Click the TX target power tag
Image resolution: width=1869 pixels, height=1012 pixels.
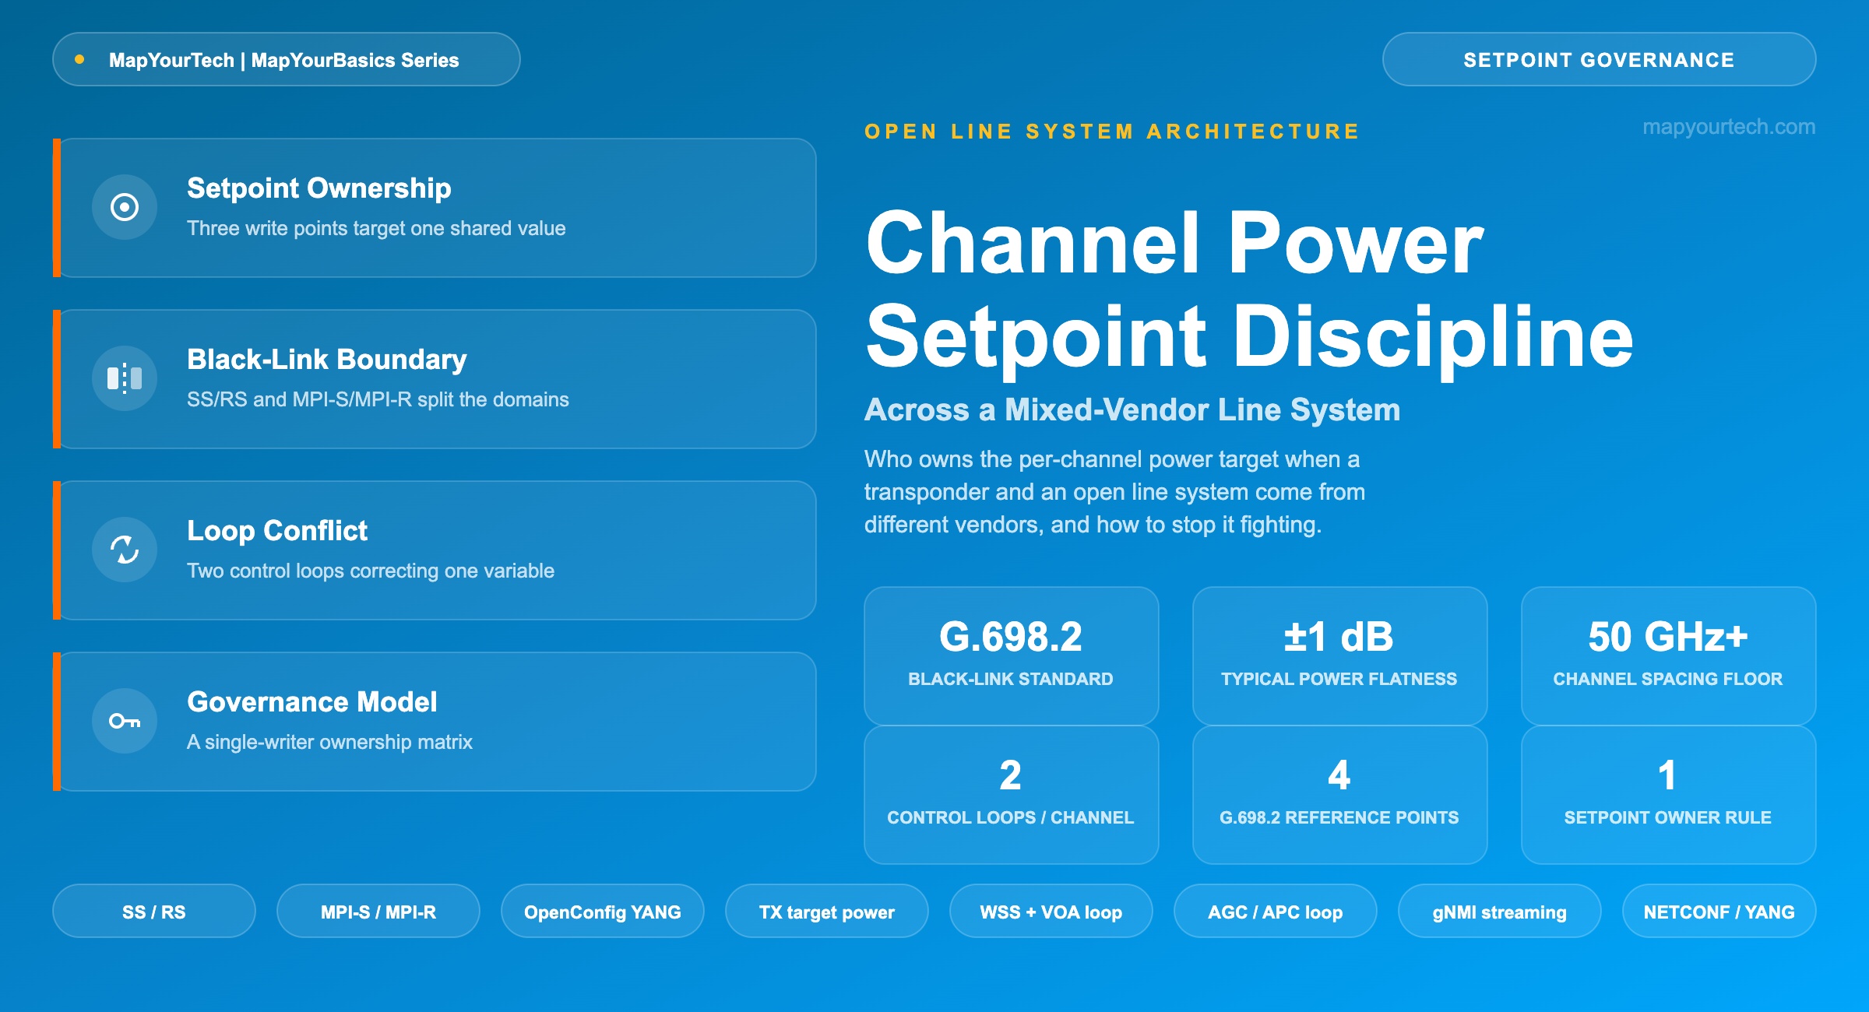(x=827, y=912)
